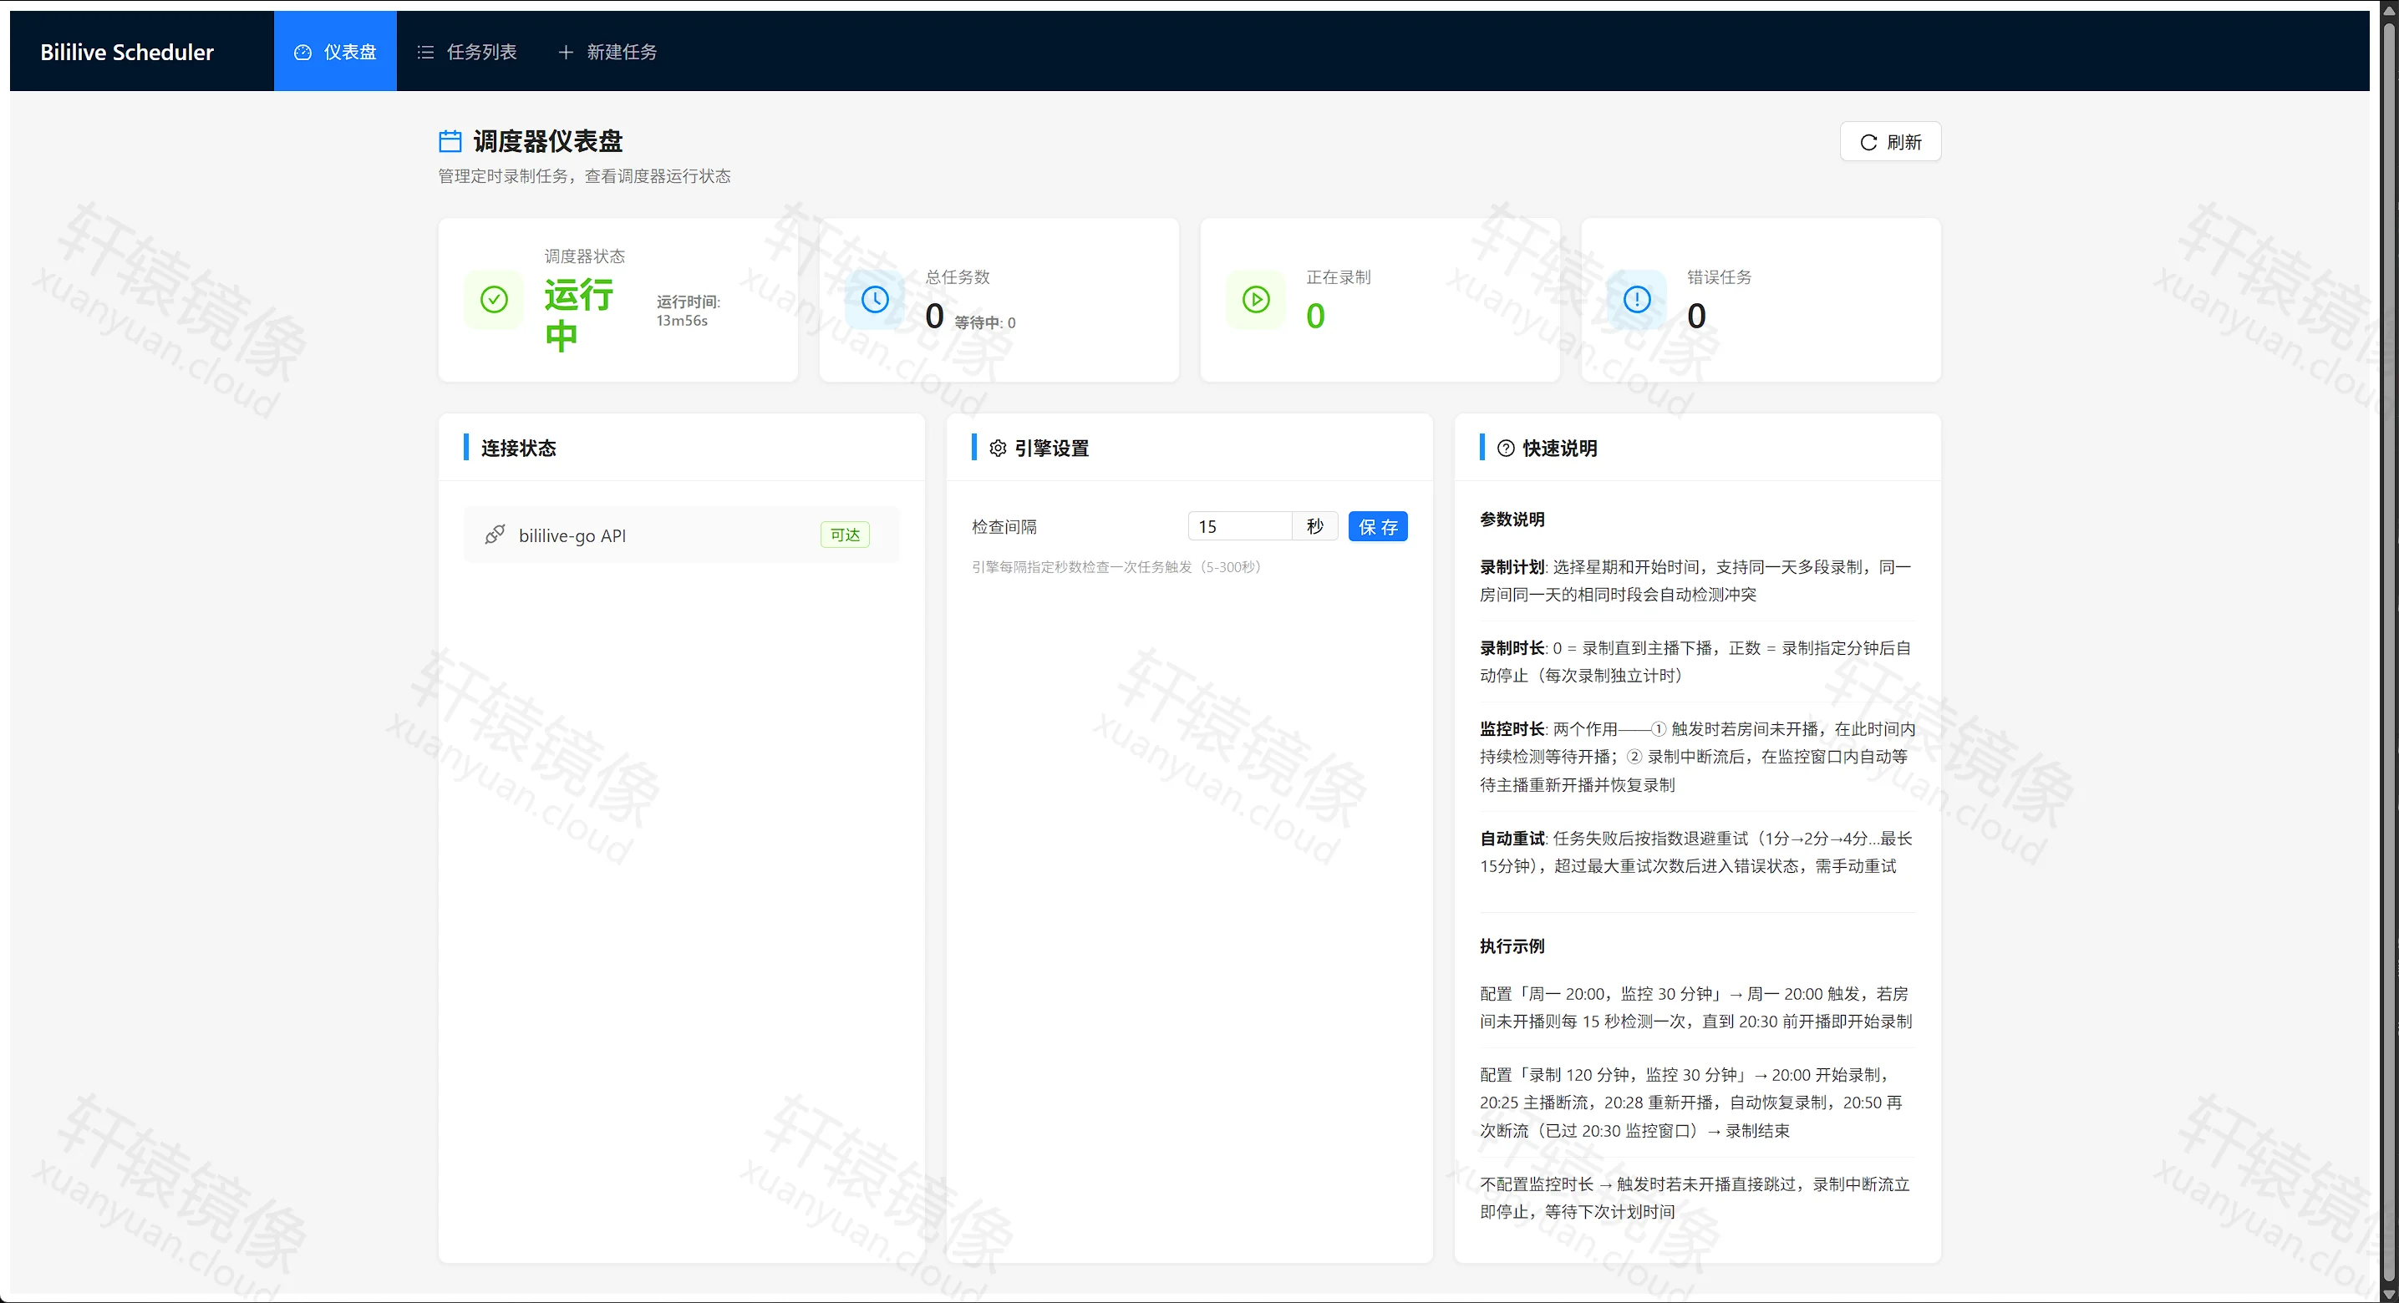This screenshot has height=1303, width=2399.
Task: Click the 运行中 status text
Action: click(578, 315)
